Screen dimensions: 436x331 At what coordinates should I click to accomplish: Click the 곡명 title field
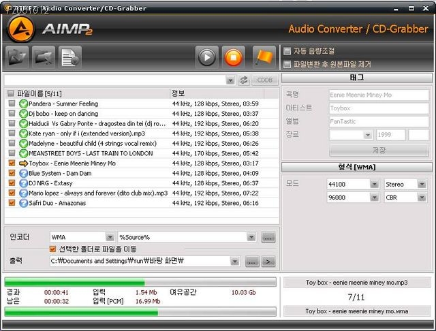[379, 95]
